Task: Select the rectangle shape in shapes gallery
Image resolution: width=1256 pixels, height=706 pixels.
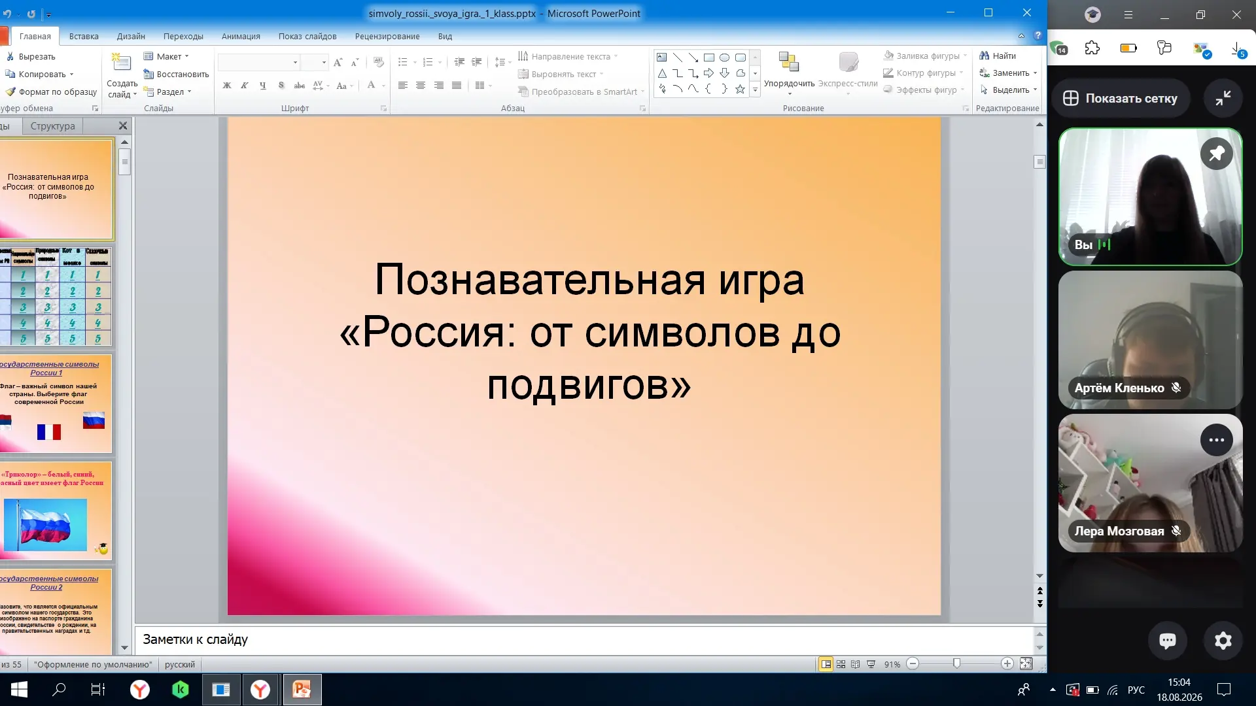Action: coord(708,58)
